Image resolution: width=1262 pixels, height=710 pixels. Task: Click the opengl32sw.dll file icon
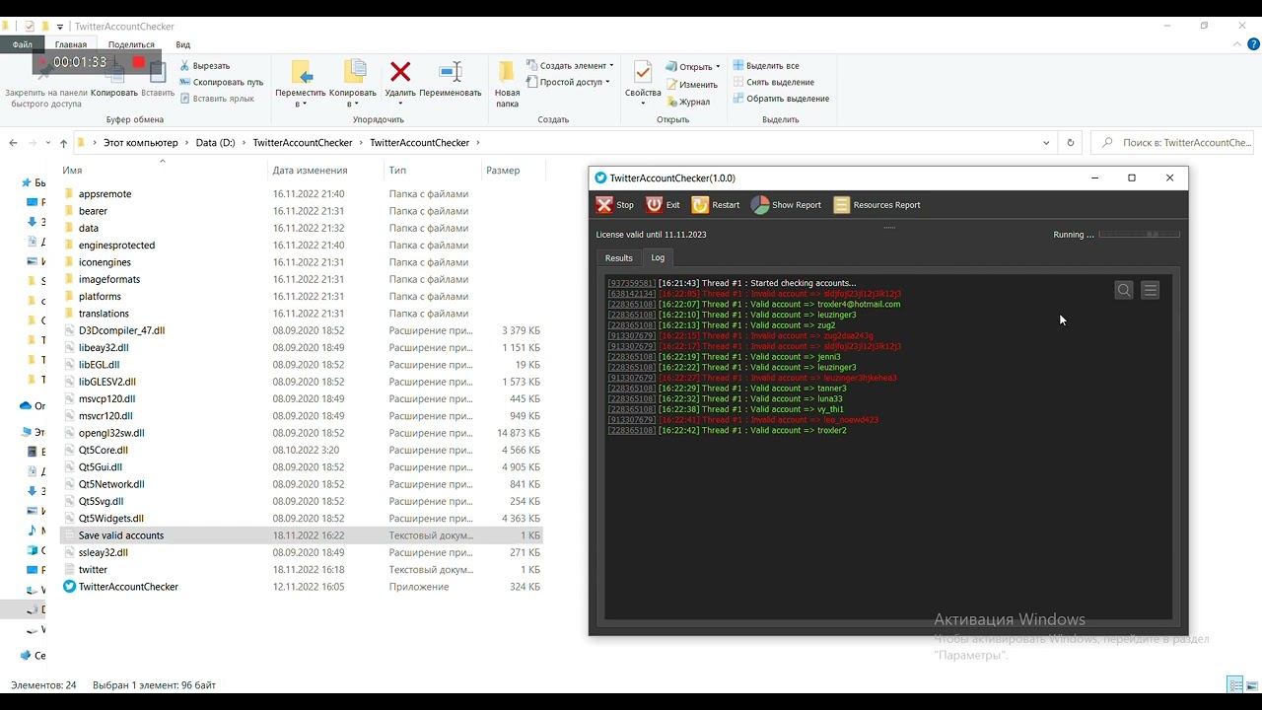coord(69,433)
